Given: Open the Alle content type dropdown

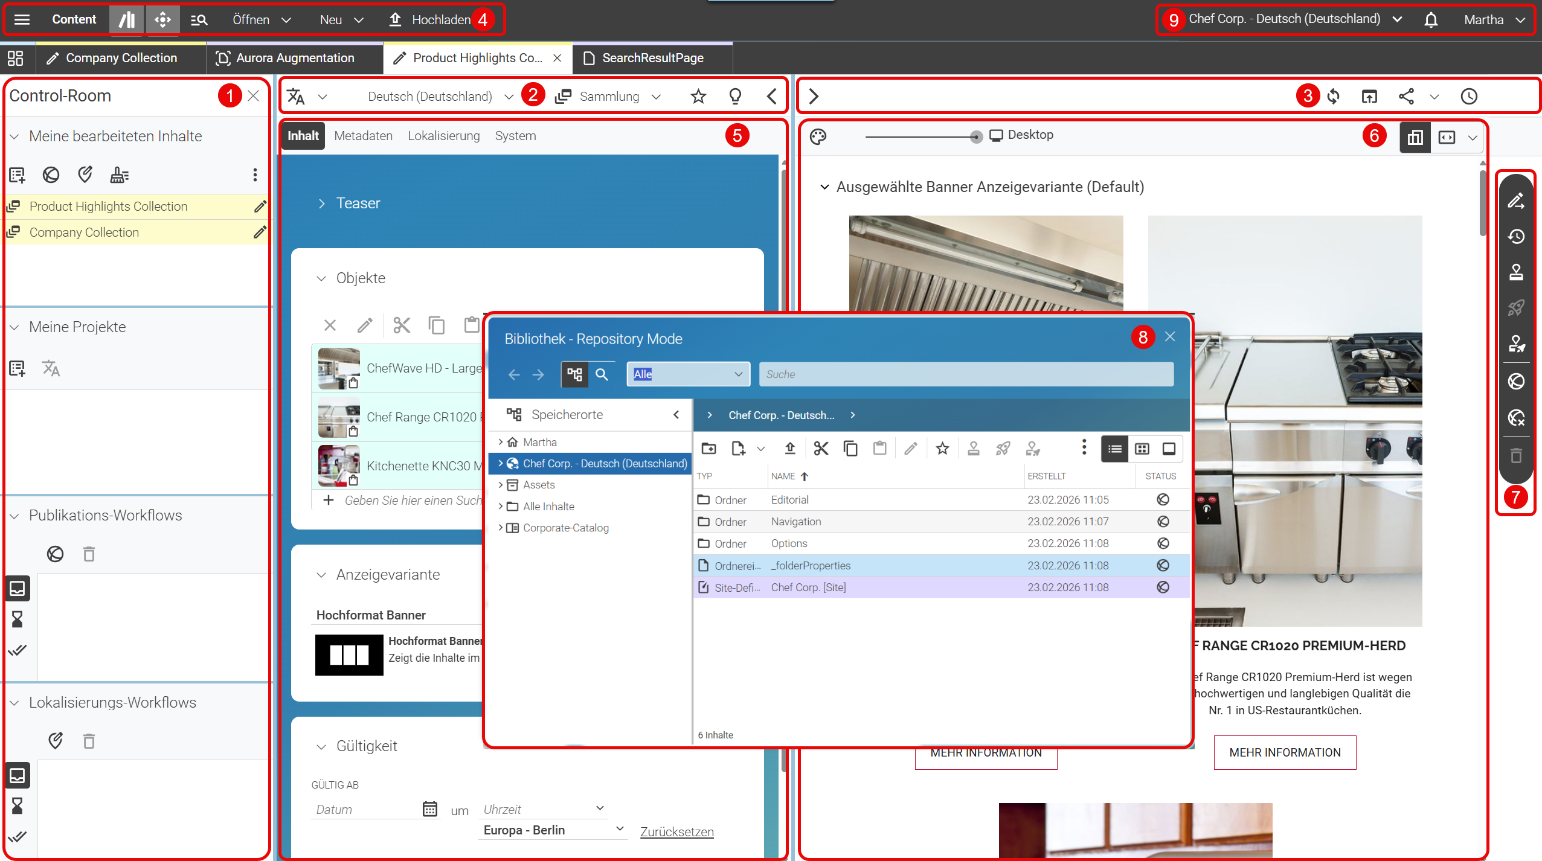Looking at the screenshot, I should pyautogui.click(x=688, y=374).
